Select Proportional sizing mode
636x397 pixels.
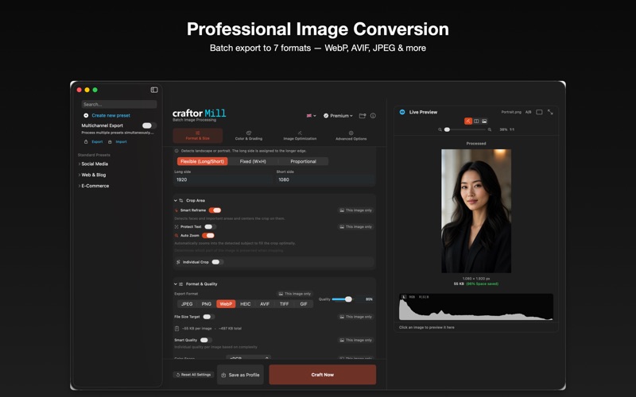[303, 161]
